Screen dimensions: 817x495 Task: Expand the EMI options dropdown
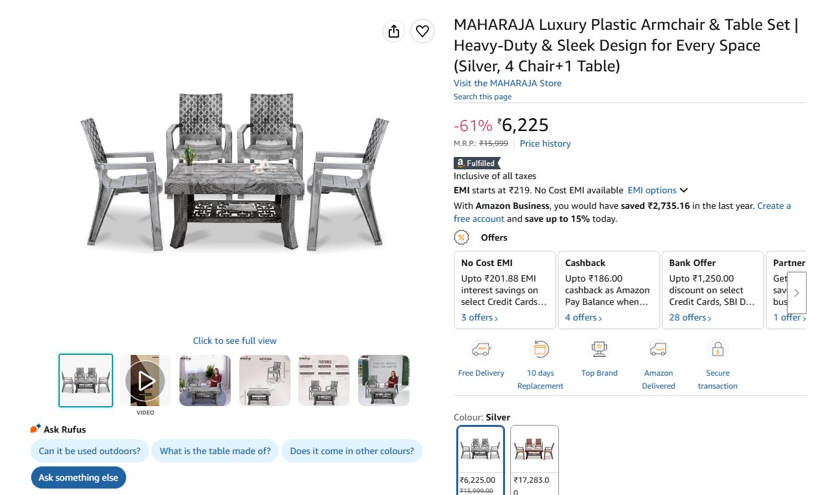[x=657, y=190]
